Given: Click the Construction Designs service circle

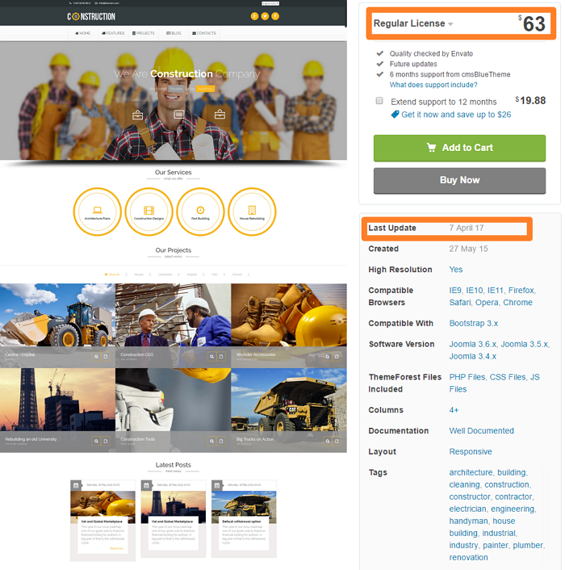Looking at the screenshot, I should click(x=149, y=212).
